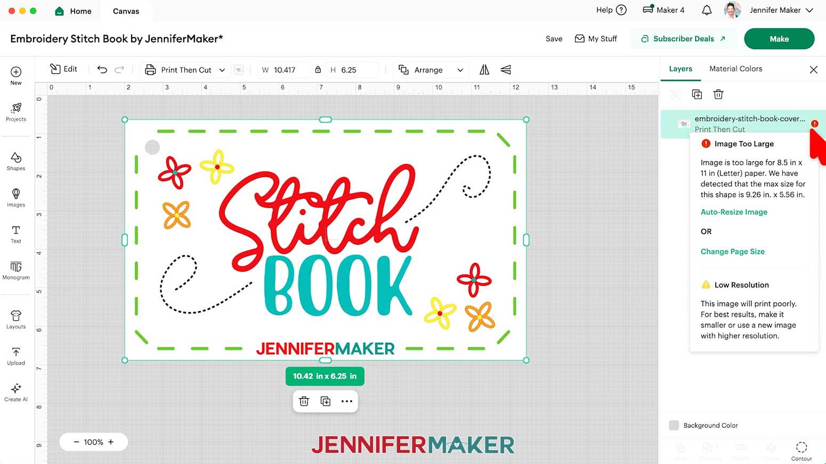
Task: Zoom in with plus button
Action: pos(111,442)
